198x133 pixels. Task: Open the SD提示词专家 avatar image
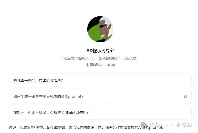[x=100, y=29]
